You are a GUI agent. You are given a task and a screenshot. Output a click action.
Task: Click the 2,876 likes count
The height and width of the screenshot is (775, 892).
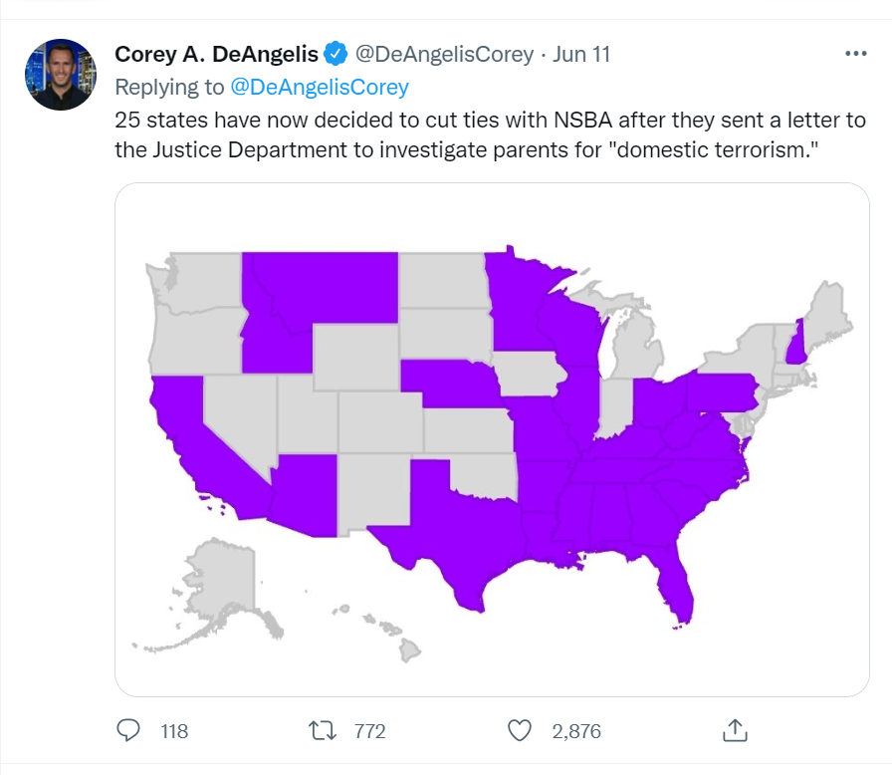576,731
